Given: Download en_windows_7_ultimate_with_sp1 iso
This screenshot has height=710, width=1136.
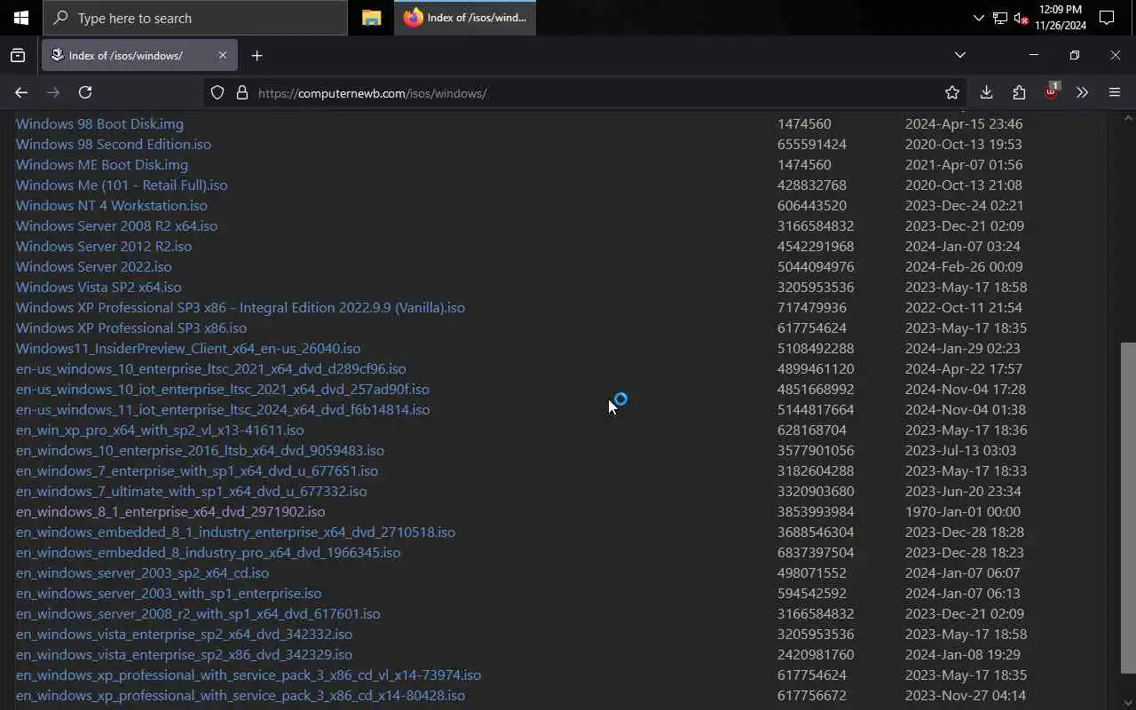Looking at the screenshot, I should pos(191,492).
